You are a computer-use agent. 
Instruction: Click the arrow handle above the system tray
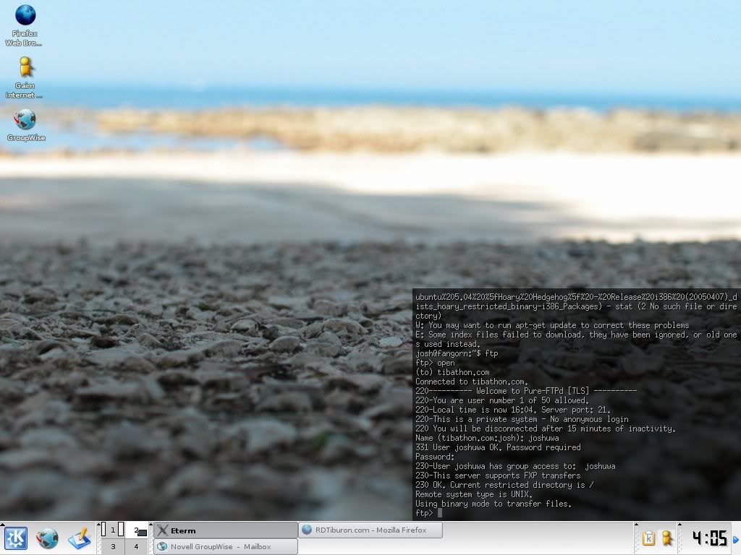(636, 525)
